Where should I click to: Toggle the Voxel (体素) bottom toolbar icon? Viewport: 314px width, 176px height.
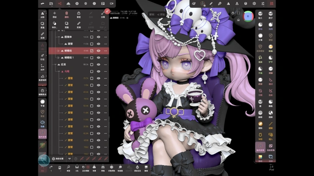click(94, 168)
